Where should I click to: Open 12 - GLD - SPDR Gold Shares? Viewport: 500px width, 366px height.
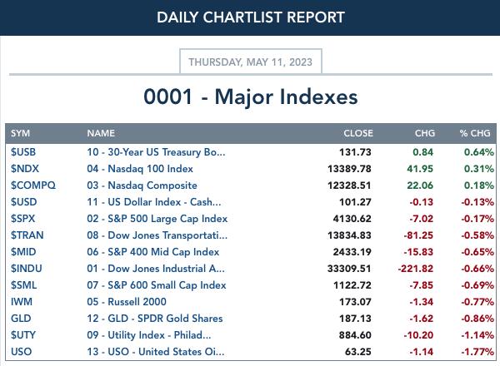click(155, 319)
